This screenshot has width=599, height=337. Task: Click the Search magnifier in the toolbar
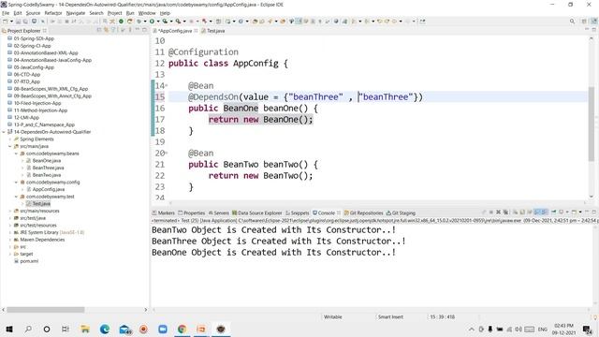point(572,22)
